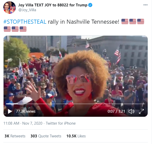View the 3K Retweets list
152x144 pixels.
point(15,136)
